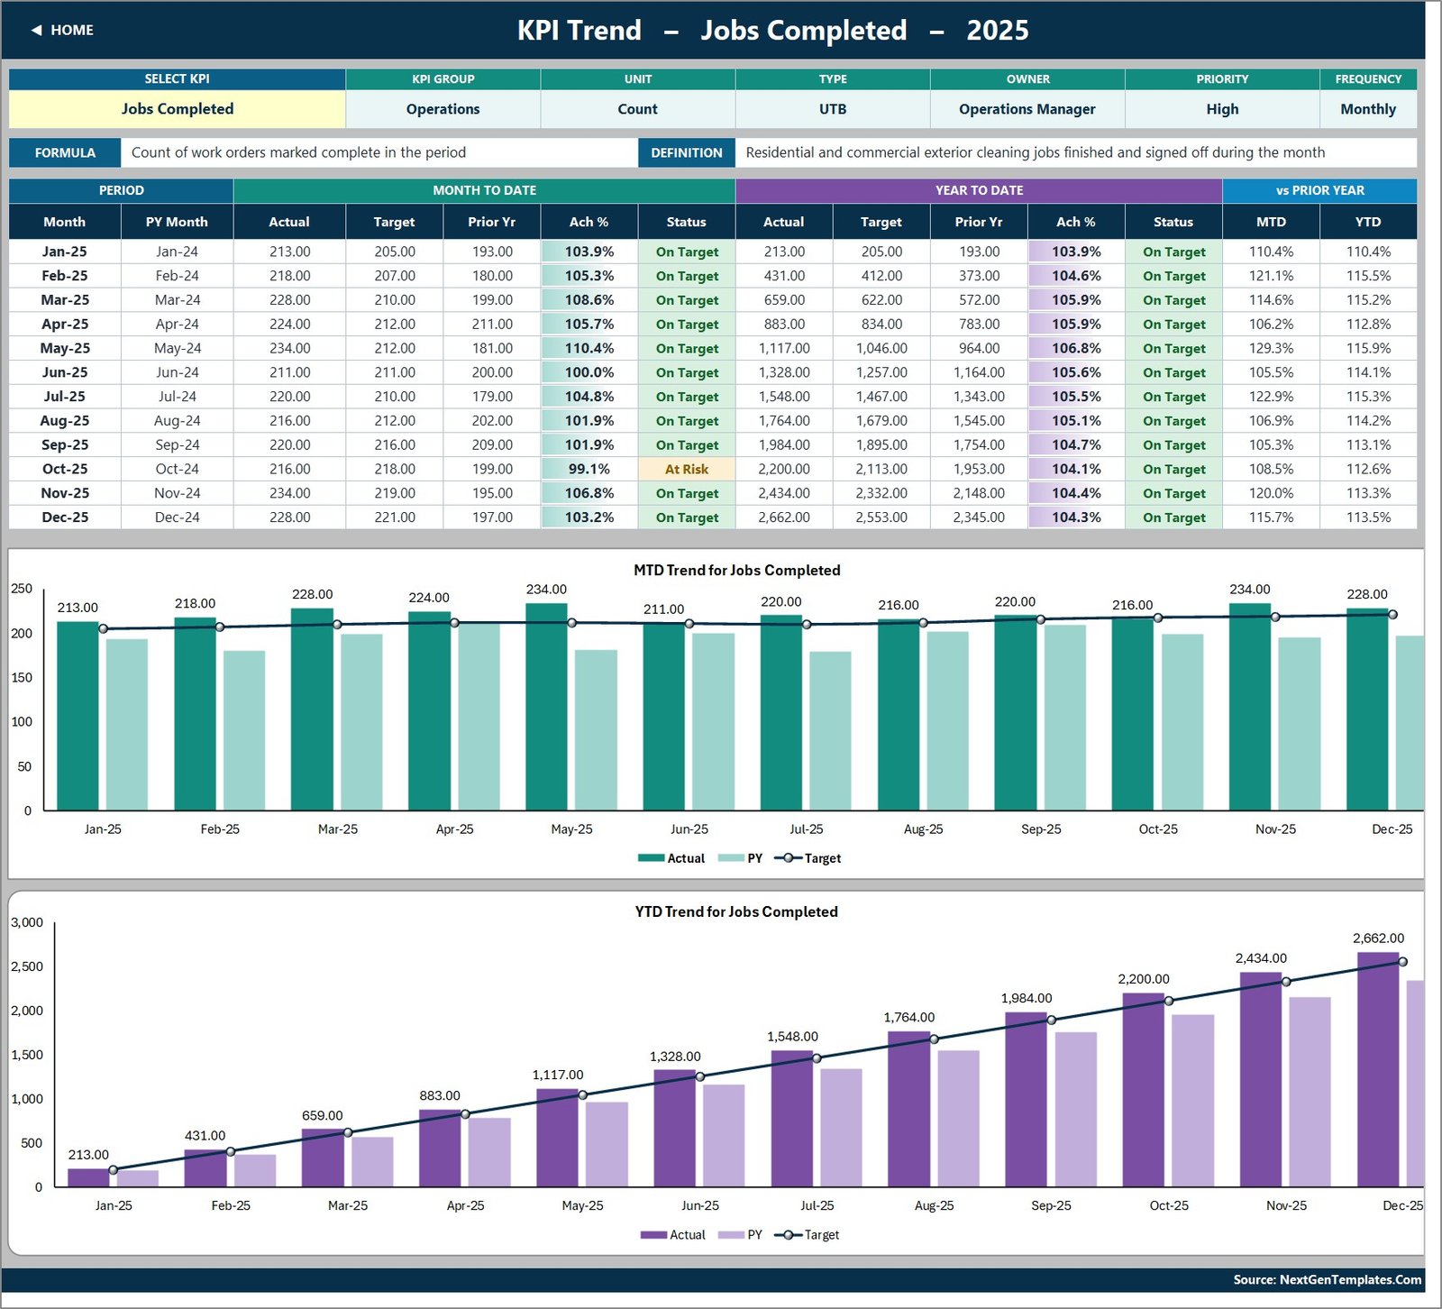Click the Dec-25 YTD bar labeled 2,662.00
Viewport: 1442px width, 1309px height.
point(1378,1069)
